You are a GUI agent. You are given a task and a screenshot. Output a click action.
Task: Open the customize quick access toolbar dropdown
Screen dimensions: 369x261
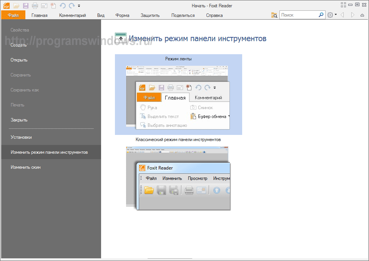79,6
